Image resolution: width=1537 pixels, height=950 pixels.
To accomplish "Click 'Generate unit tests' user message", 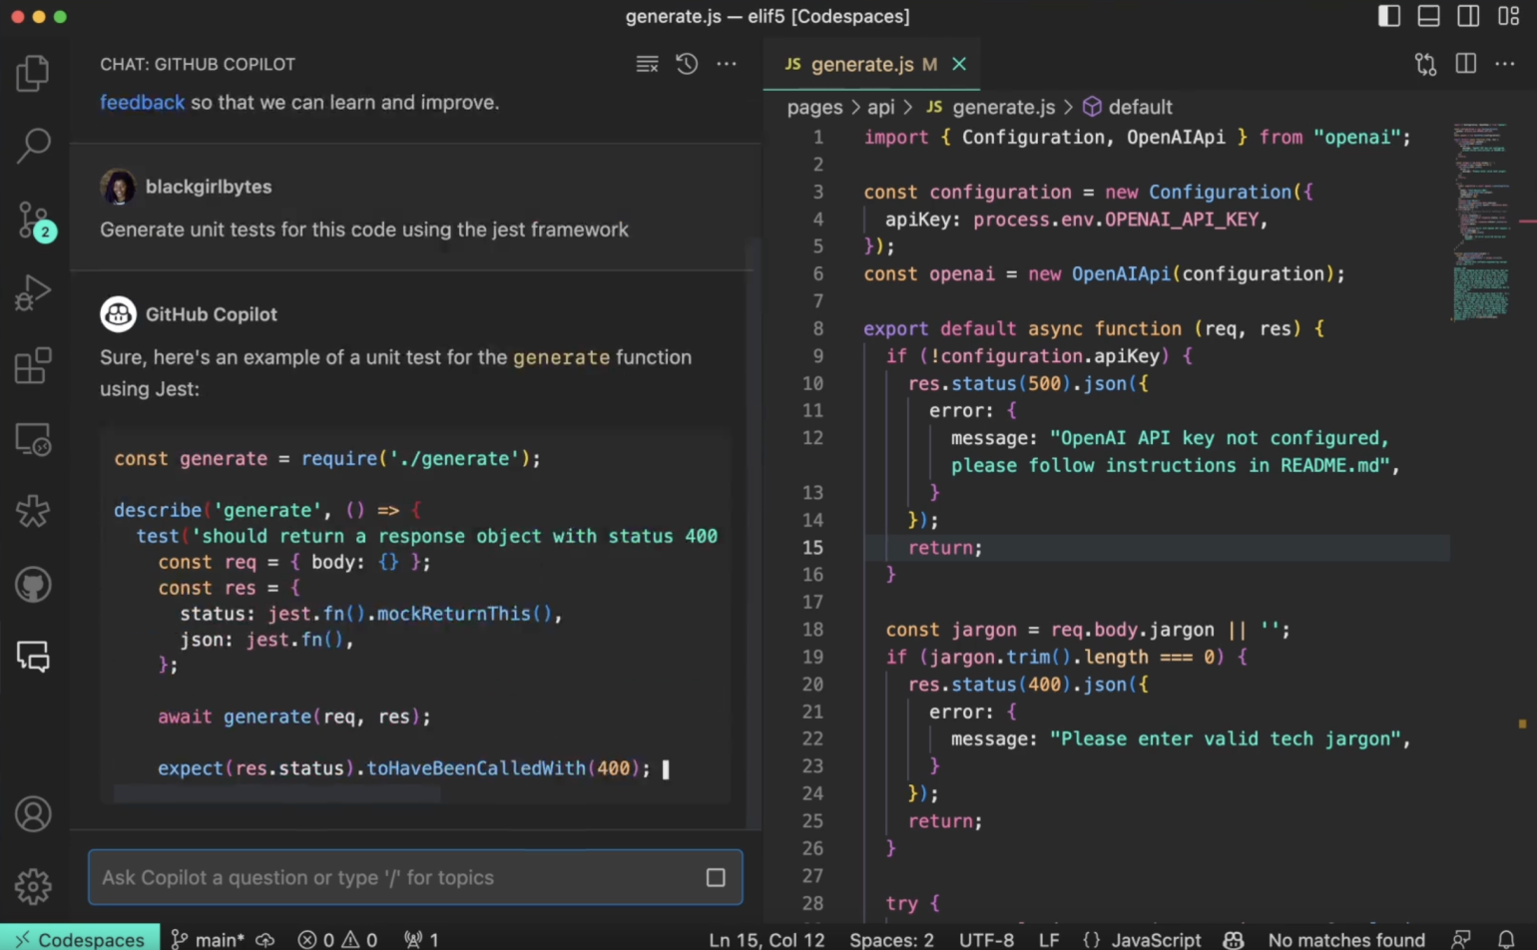I will click(x=364, y=230).
